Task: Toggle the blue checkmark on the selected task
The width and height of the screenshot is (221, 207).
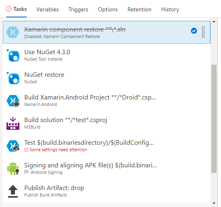Action: pos(194,31)
